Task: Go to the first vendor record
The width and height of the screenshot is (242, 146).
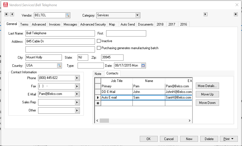Action: (6, 14)
